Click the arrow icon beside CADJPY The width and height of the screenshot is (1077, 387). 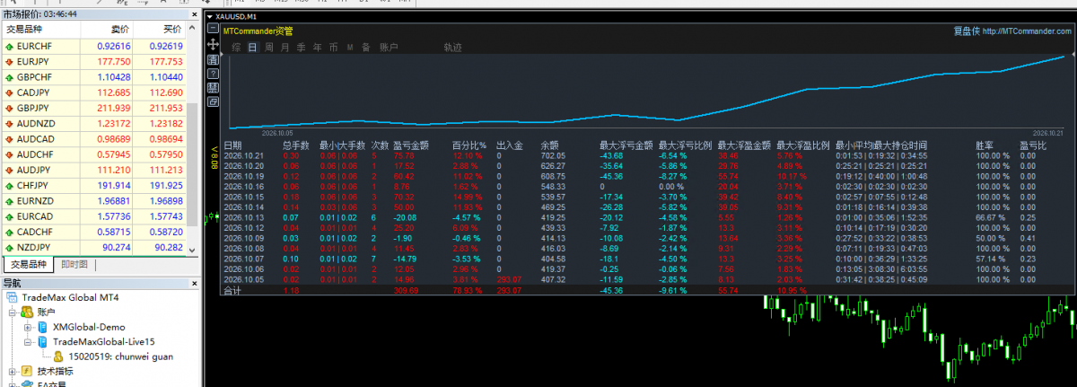[x=9, y=92]
